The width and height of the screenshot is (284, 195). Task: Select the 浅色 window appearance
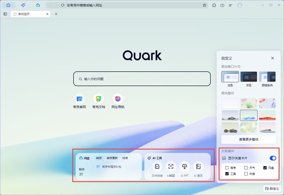(x=230, y=79)
